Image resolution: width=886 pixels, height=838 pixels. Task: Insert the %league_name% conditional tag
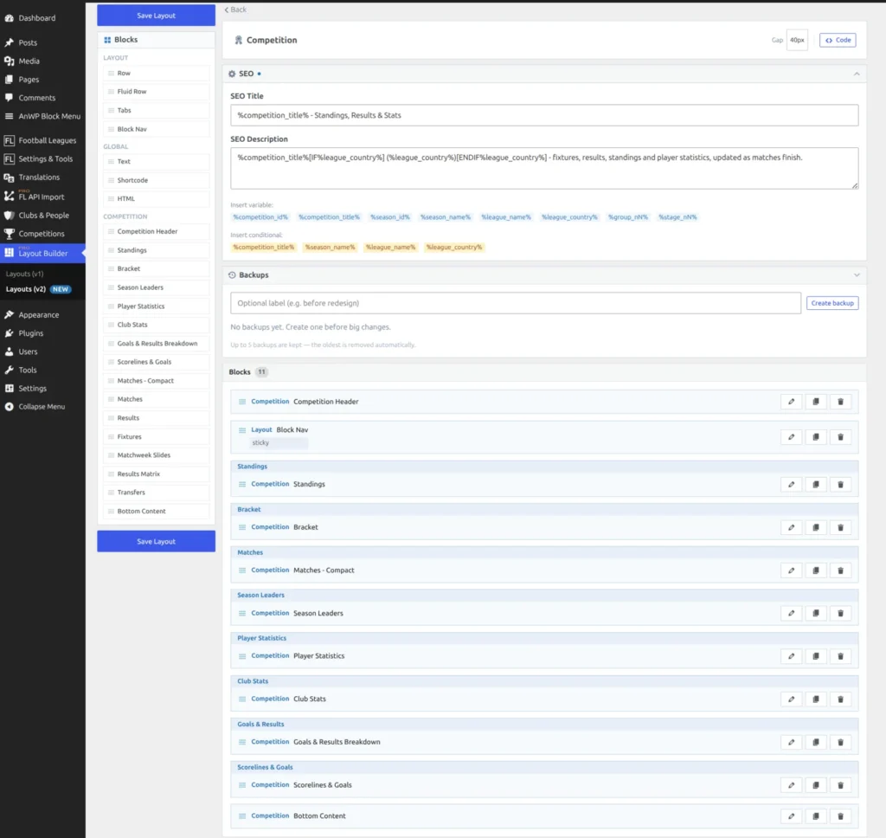pos(390,247)
